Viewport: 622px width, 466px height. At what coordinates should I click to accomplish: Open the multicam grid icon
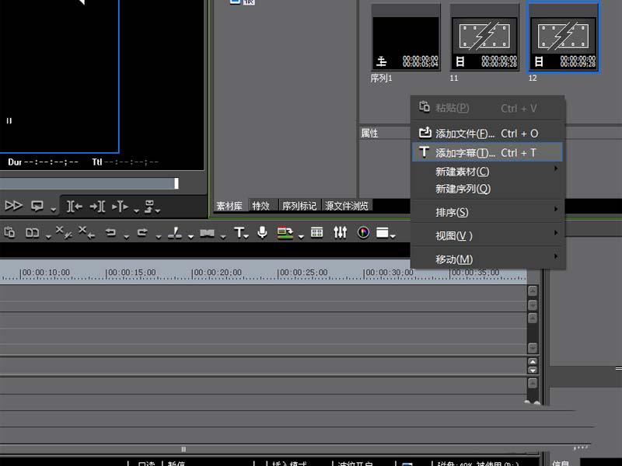pos(316,232)
